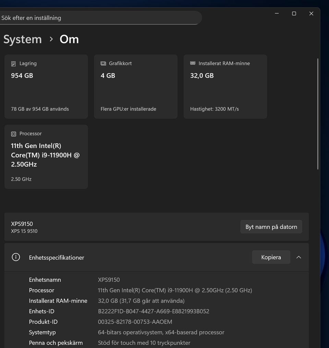The image size is (329, 348).
Task: Click the Processor chip icon
Action: 14,134
